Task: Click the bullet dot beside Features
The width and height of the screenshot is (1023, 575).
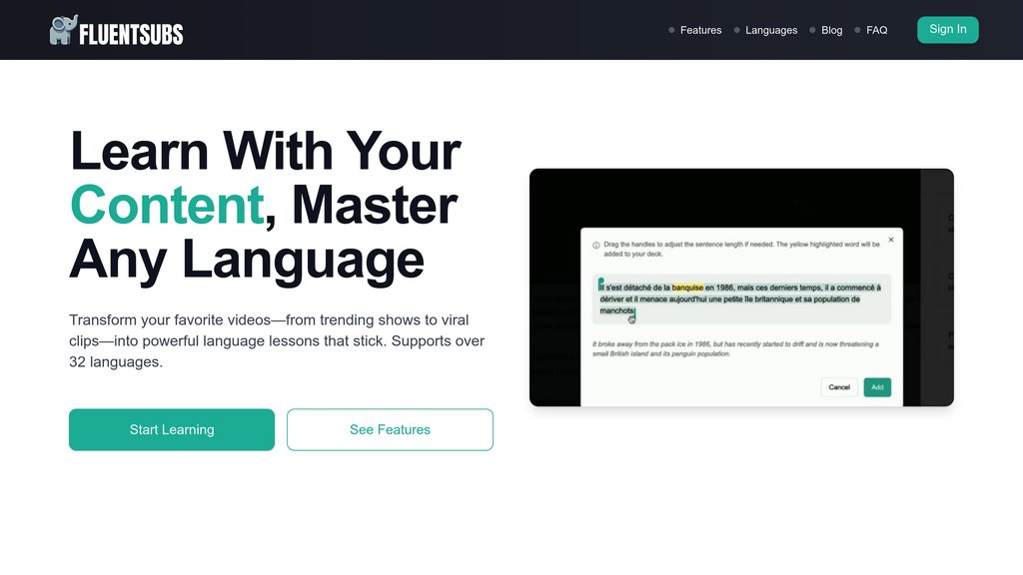Action: 671,30
